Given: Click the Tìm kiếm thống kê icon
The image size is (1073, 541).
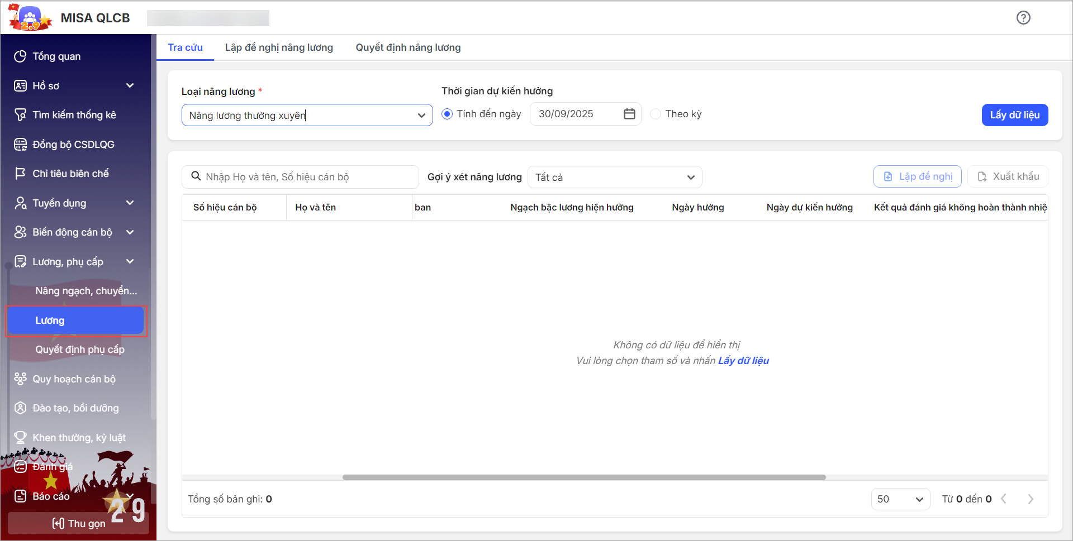Looking at the screenshot, I should click(x=20, y=115).
